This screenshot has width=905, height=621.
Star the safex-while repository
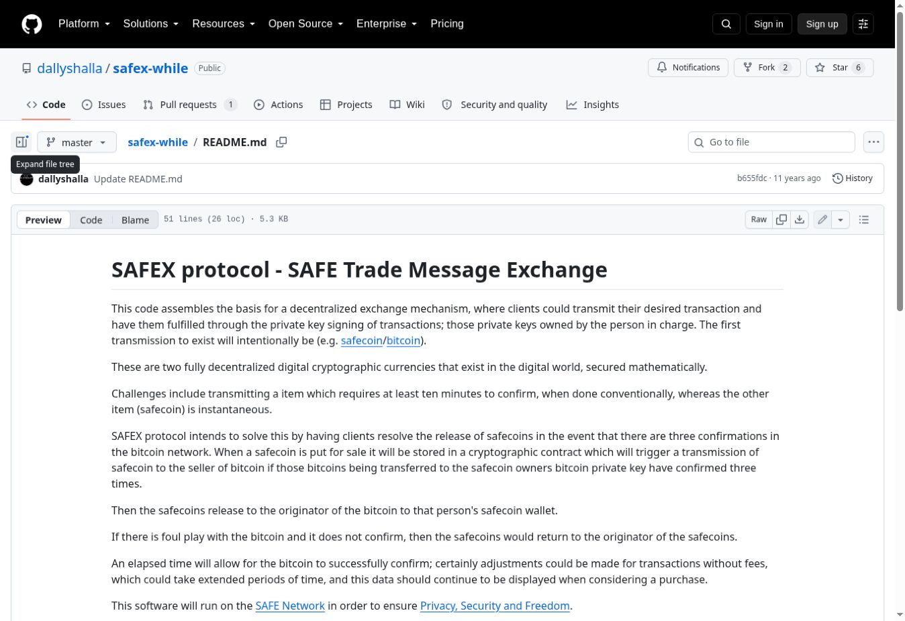click(840, 68)
